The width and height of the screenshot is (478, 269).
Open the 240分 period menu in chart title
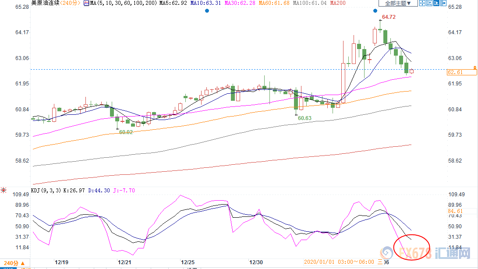click(x=70, y=4)
